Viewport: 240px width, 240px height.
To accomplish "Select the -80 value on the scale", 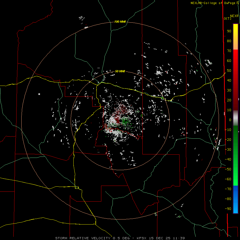I will [228, 199].
